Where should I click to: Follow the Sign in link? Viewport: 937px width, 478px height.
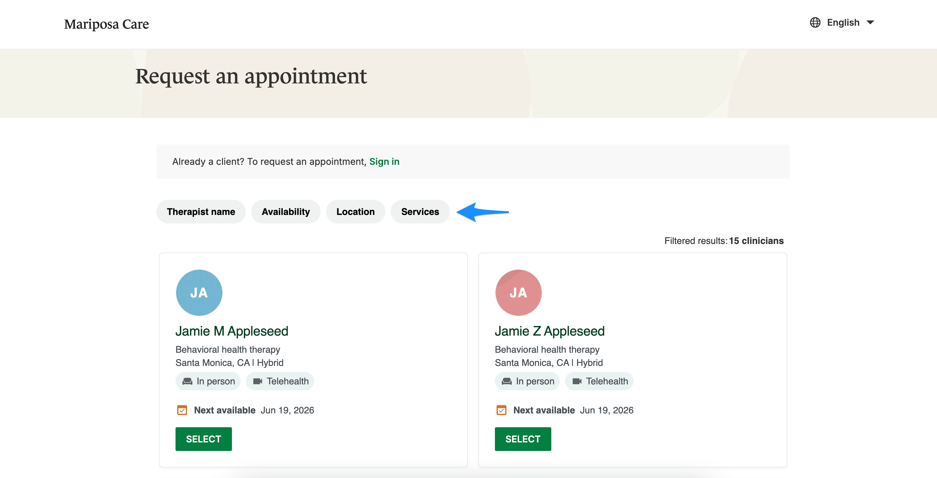pos(384,162)
